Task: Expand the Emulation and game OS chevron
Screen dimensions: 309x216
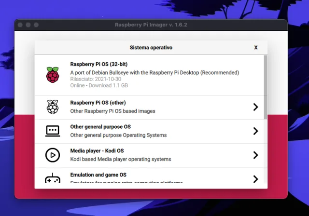Action: click(x=255, y=179)
